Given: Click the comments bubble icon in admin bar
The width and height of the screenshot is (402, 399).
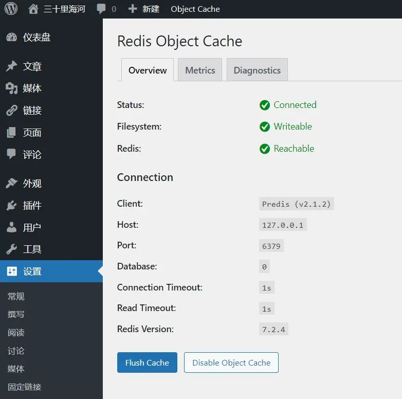Looking at the screenshot, I should coord(101,9).
